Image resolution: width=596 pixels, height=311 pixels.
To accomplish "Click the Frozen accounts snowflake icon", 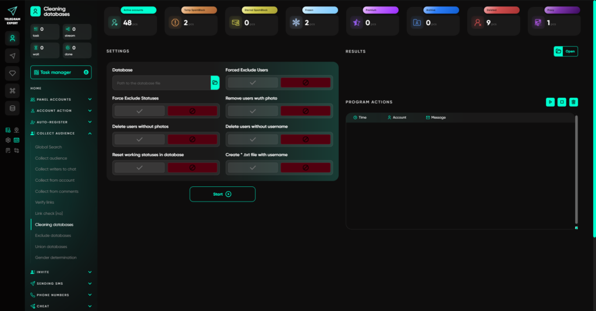I will (x=296, y=23).
